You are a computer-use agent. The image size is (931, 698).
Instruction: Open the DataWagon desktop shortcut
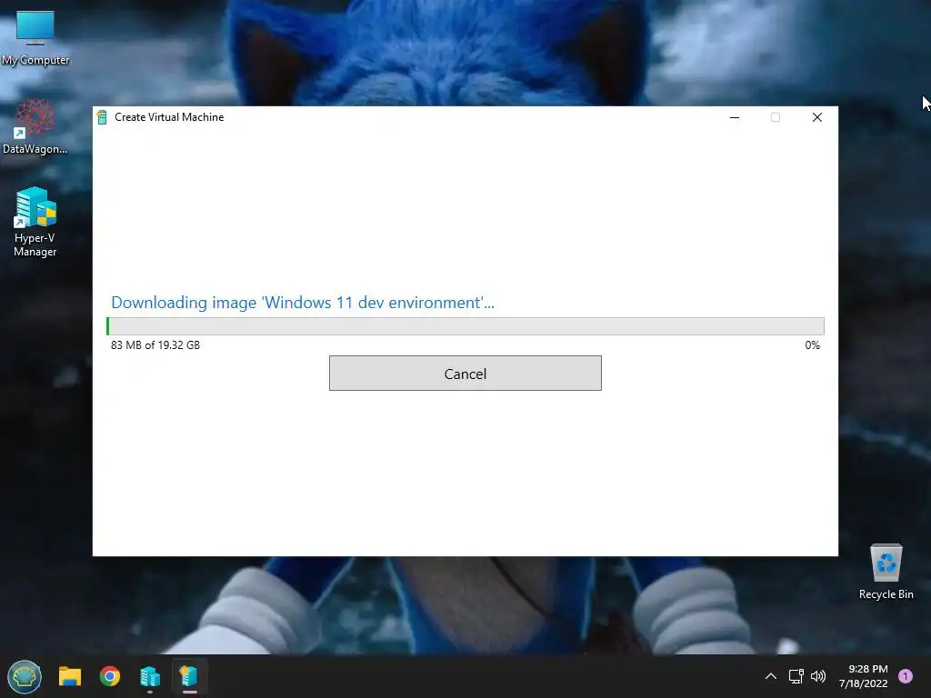35,126
